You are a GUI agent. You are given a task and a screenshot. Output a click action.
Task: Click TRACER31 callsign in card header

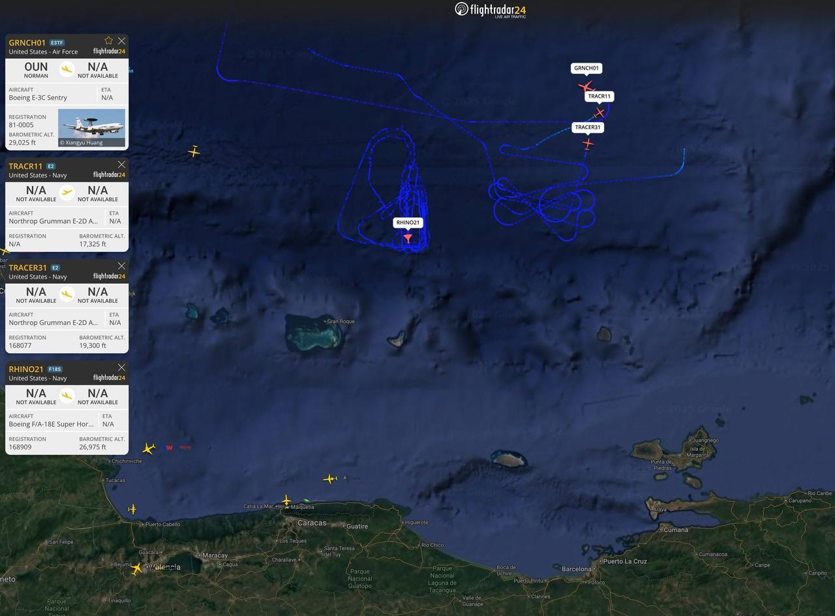(x=28, y=268)
